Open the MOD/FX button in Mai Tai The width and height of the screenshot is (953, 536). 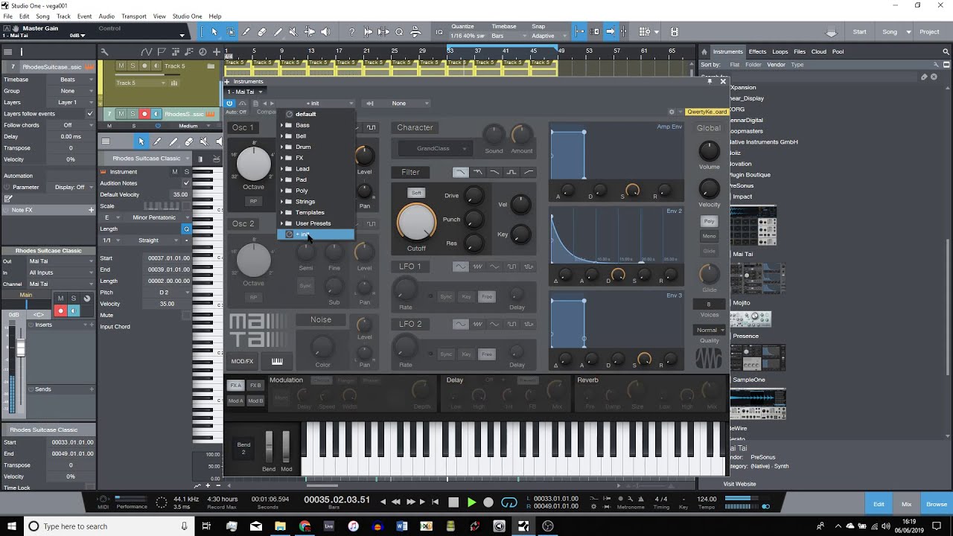242,361
